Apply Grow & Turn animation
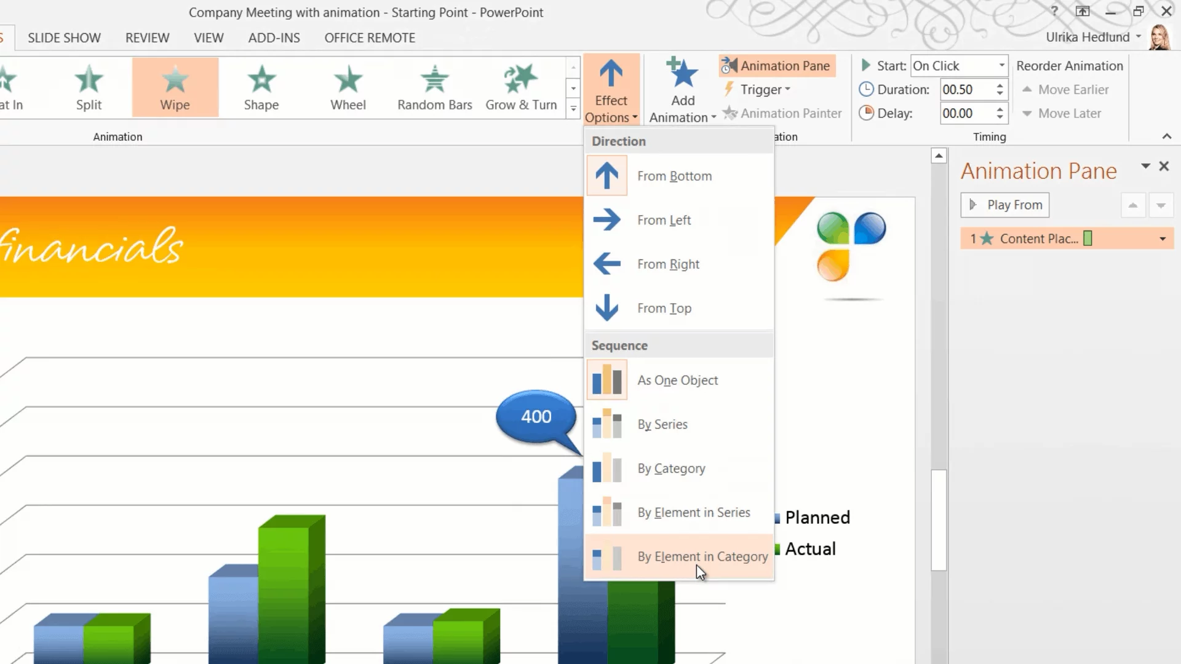Image resolution: width=1181 pixels, height=664 pixels. (520, 87)
